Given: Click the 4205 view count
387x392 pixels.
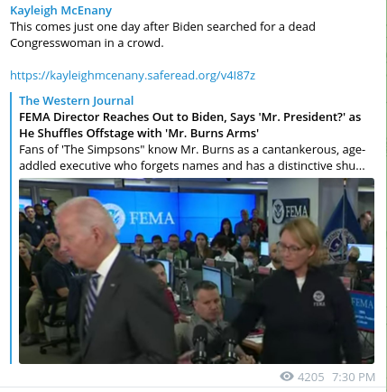Looking at the screenshot, I should (x=311, y=377).
